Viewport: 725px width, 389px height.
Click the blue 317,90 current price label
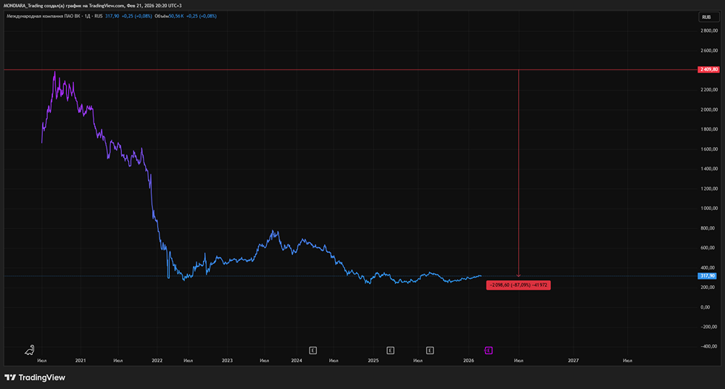point(708,276)
